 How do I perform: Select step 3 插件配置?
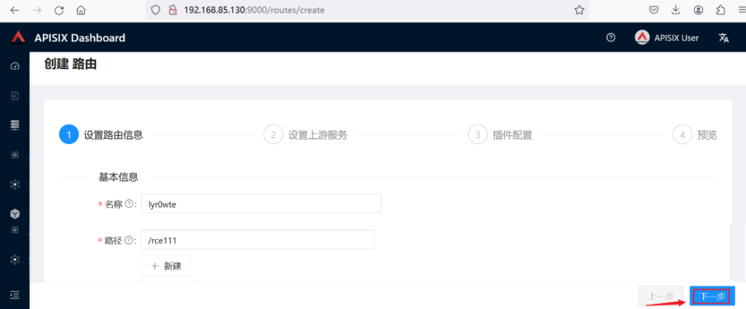pyautogui.click(x=500, y=135)
